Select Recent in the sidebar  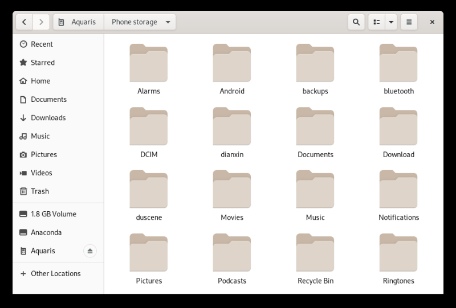(41, 44)
